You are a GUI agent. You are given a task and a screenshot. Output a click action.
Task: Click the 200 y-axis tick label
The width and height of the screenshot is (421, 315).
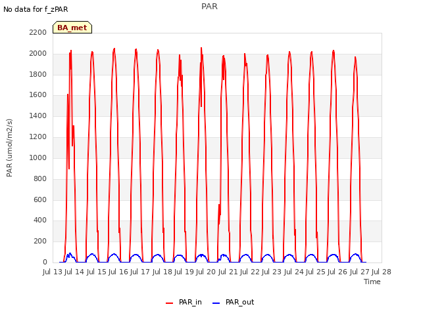pos(40,241)
